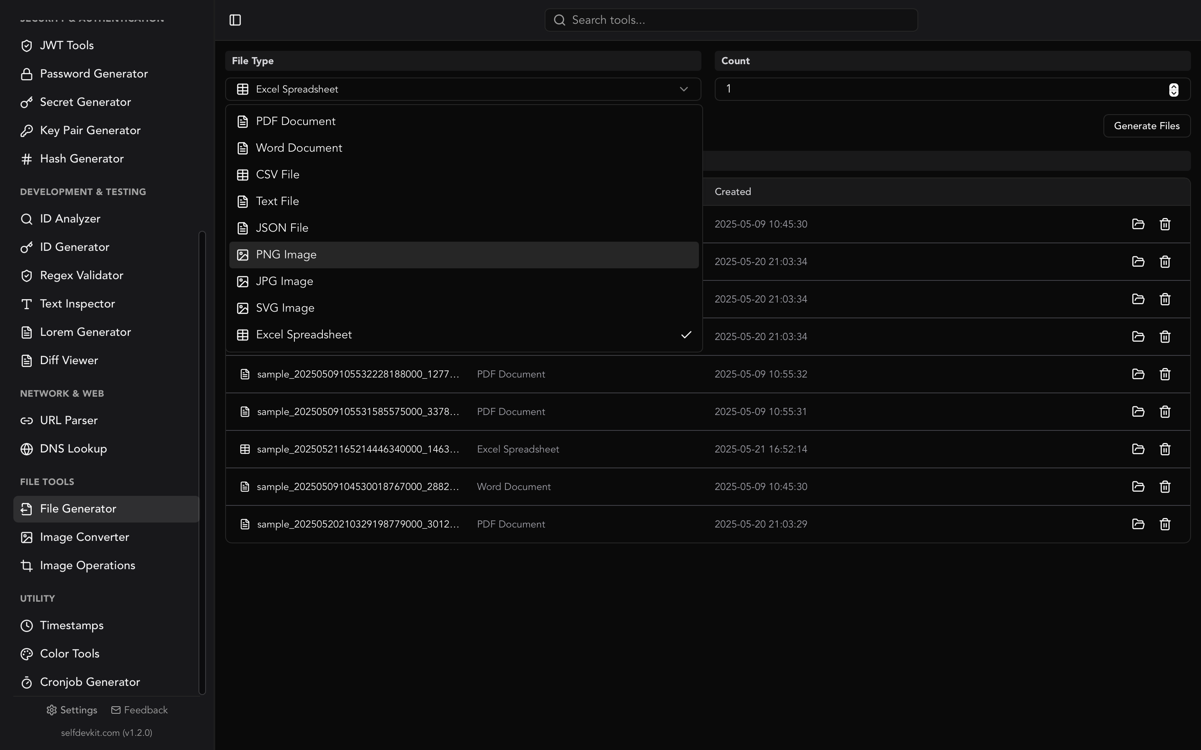Viewport: 1201px width, 750px height.
Task: Click the Count number input
Action: coord(952,89)
